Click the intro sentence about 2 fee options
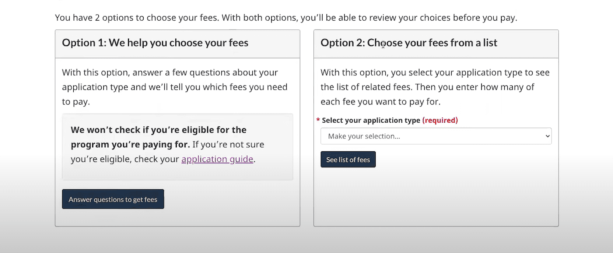 286,17
